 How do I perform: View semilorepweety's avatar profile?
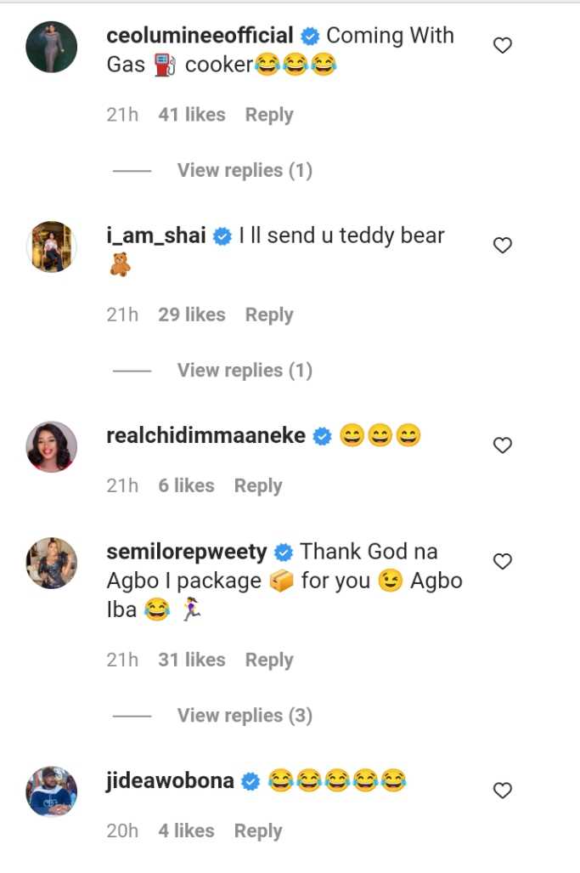(x=52, y=563)
